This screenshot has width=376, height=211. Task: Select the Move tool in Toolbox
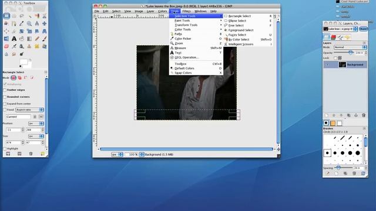45,23
